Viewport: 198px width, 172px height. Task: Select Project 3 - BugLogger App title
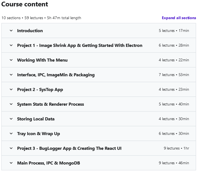click(x=69, y=148)
